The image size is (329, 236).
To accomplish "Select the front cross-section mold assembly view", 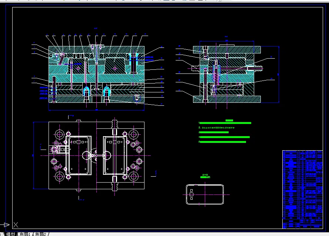I will tap(96, 74).
